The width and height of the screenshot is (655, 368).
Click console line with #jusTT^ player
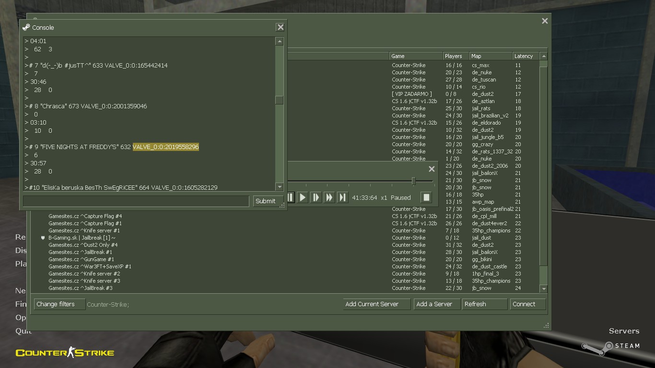[x=96, y=65]
